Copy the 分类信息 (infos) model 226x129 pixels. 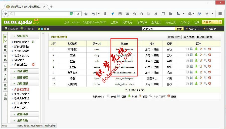(187, 83)
